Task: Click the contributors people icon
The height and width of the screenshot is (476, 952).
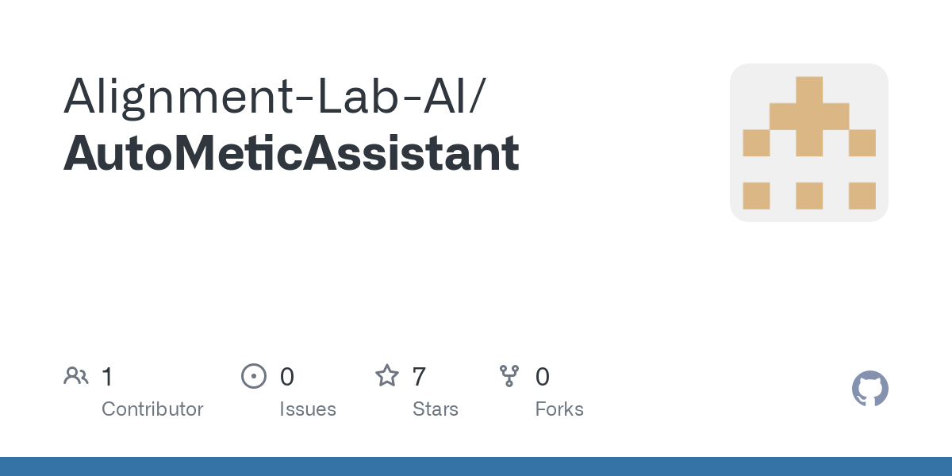Action: coord(76,376)
